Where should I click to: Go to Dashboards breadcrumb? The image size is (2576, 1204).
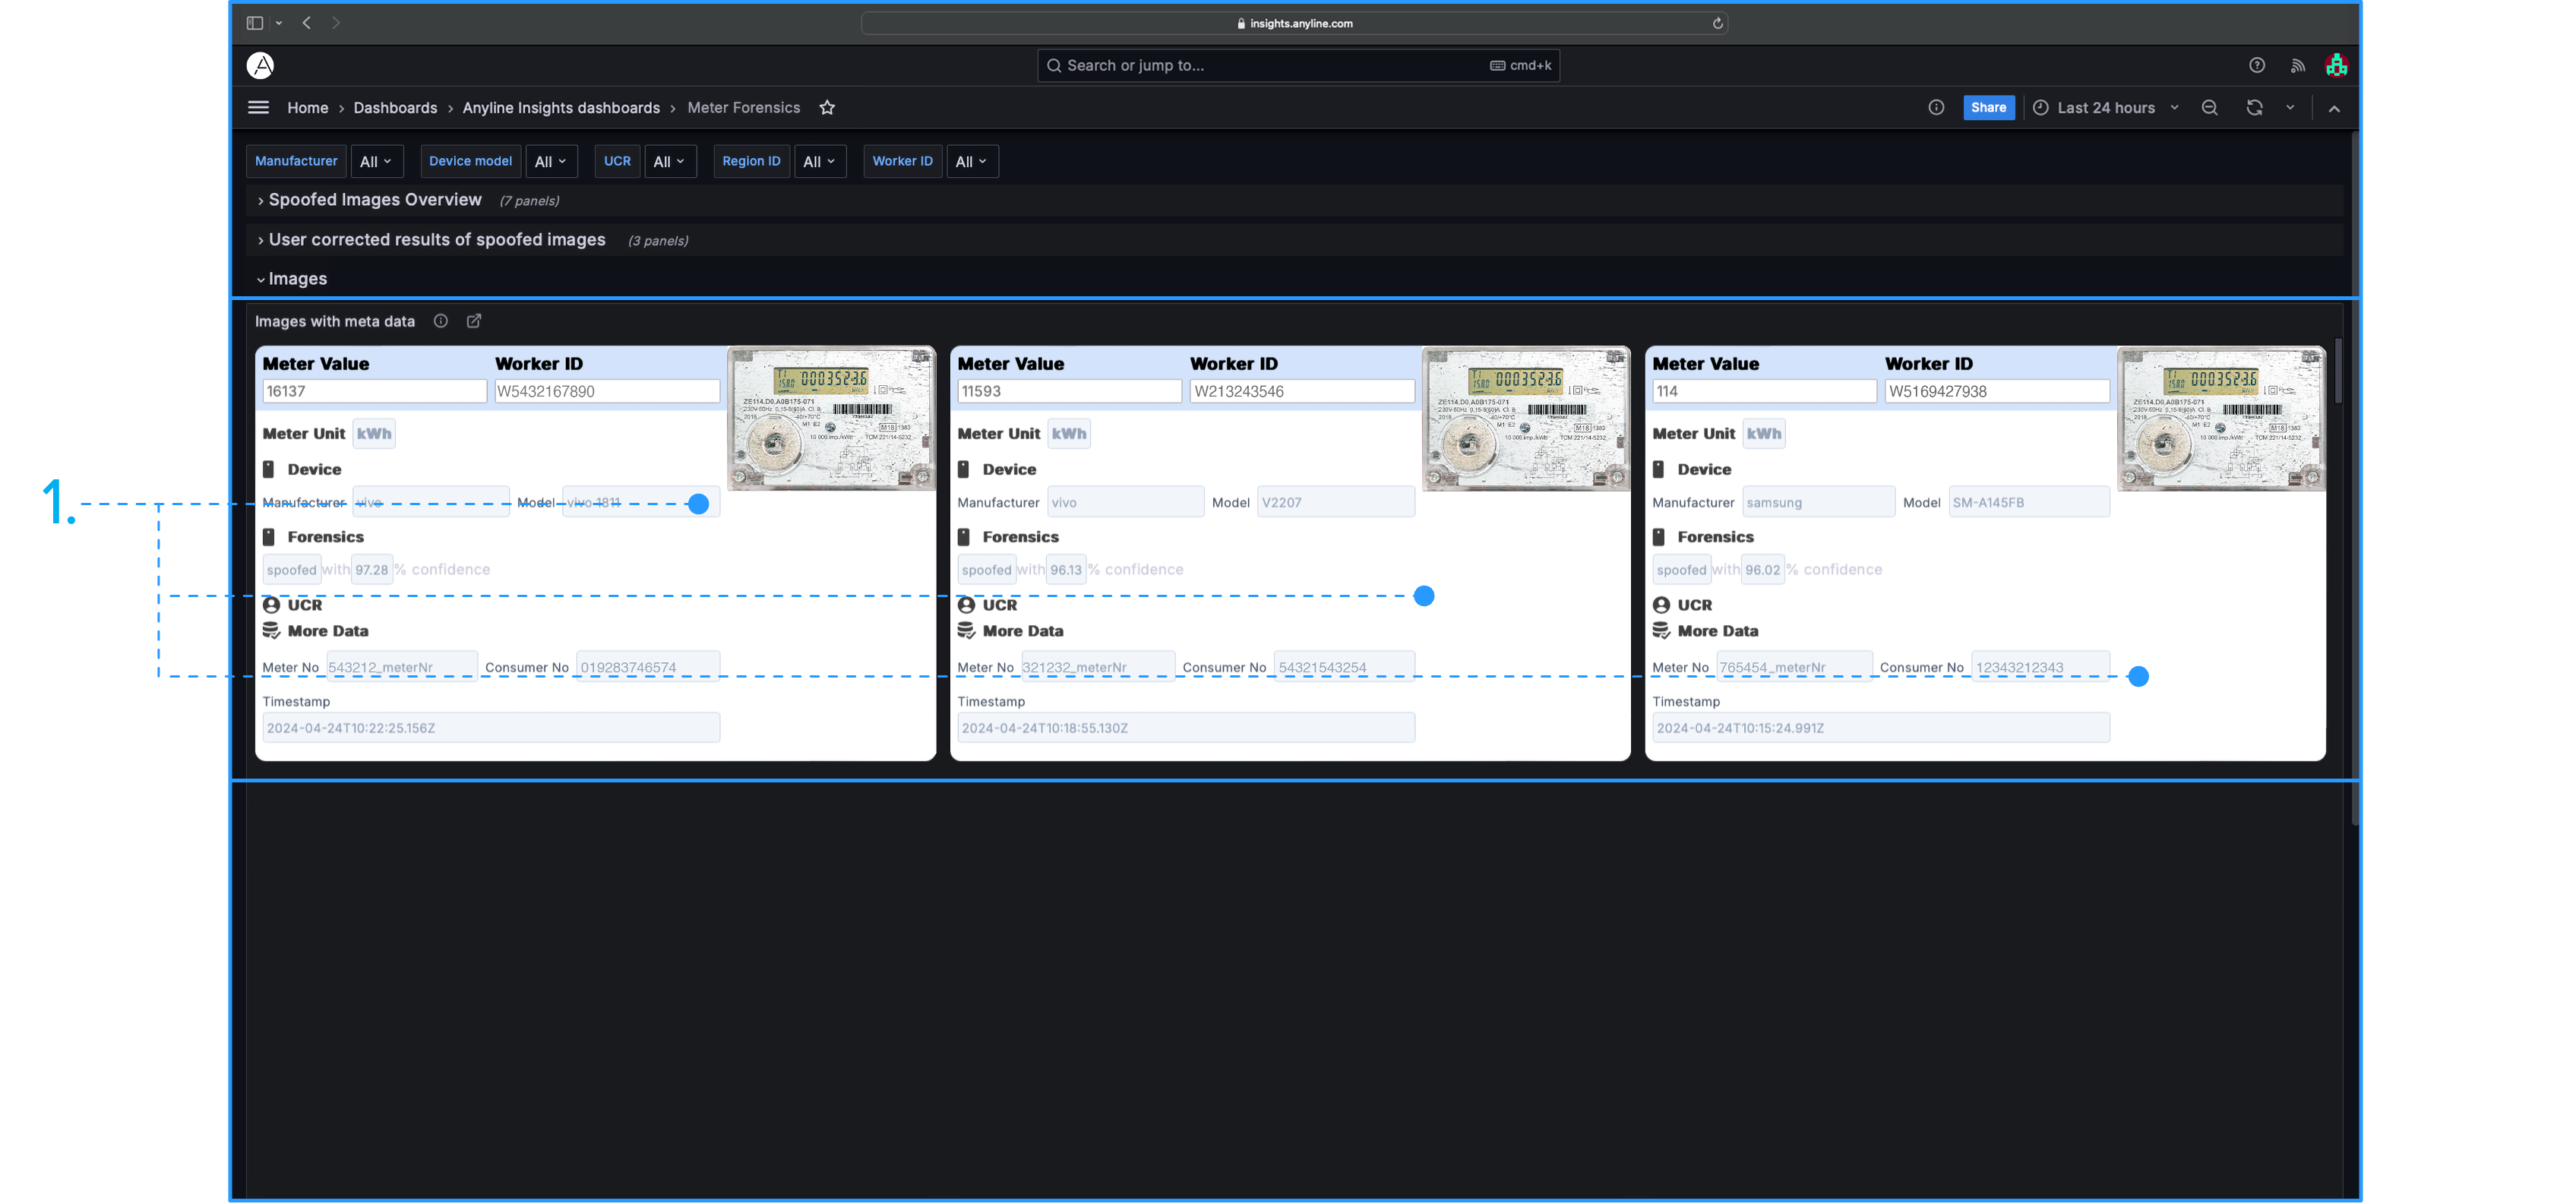pos(395,108)
